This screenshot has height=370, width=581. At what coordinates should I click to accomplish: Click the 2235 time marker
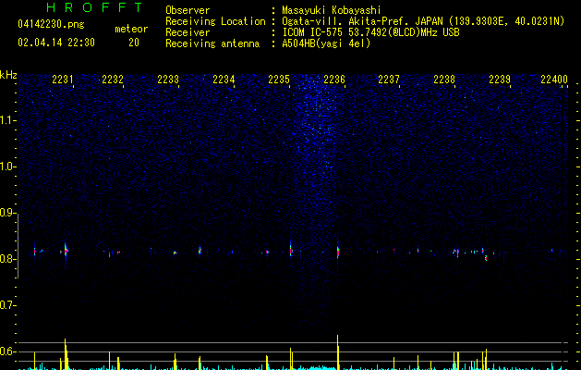coord(279,80)
